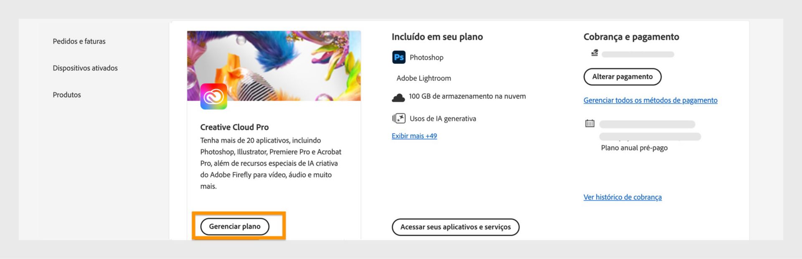Select Pedidos e faturas

(x=79, y=41)
